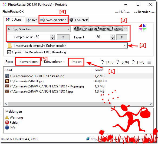This screenshot has height=144, width=158.
Task: Click the Import button
Action: (x=76, y=62)
